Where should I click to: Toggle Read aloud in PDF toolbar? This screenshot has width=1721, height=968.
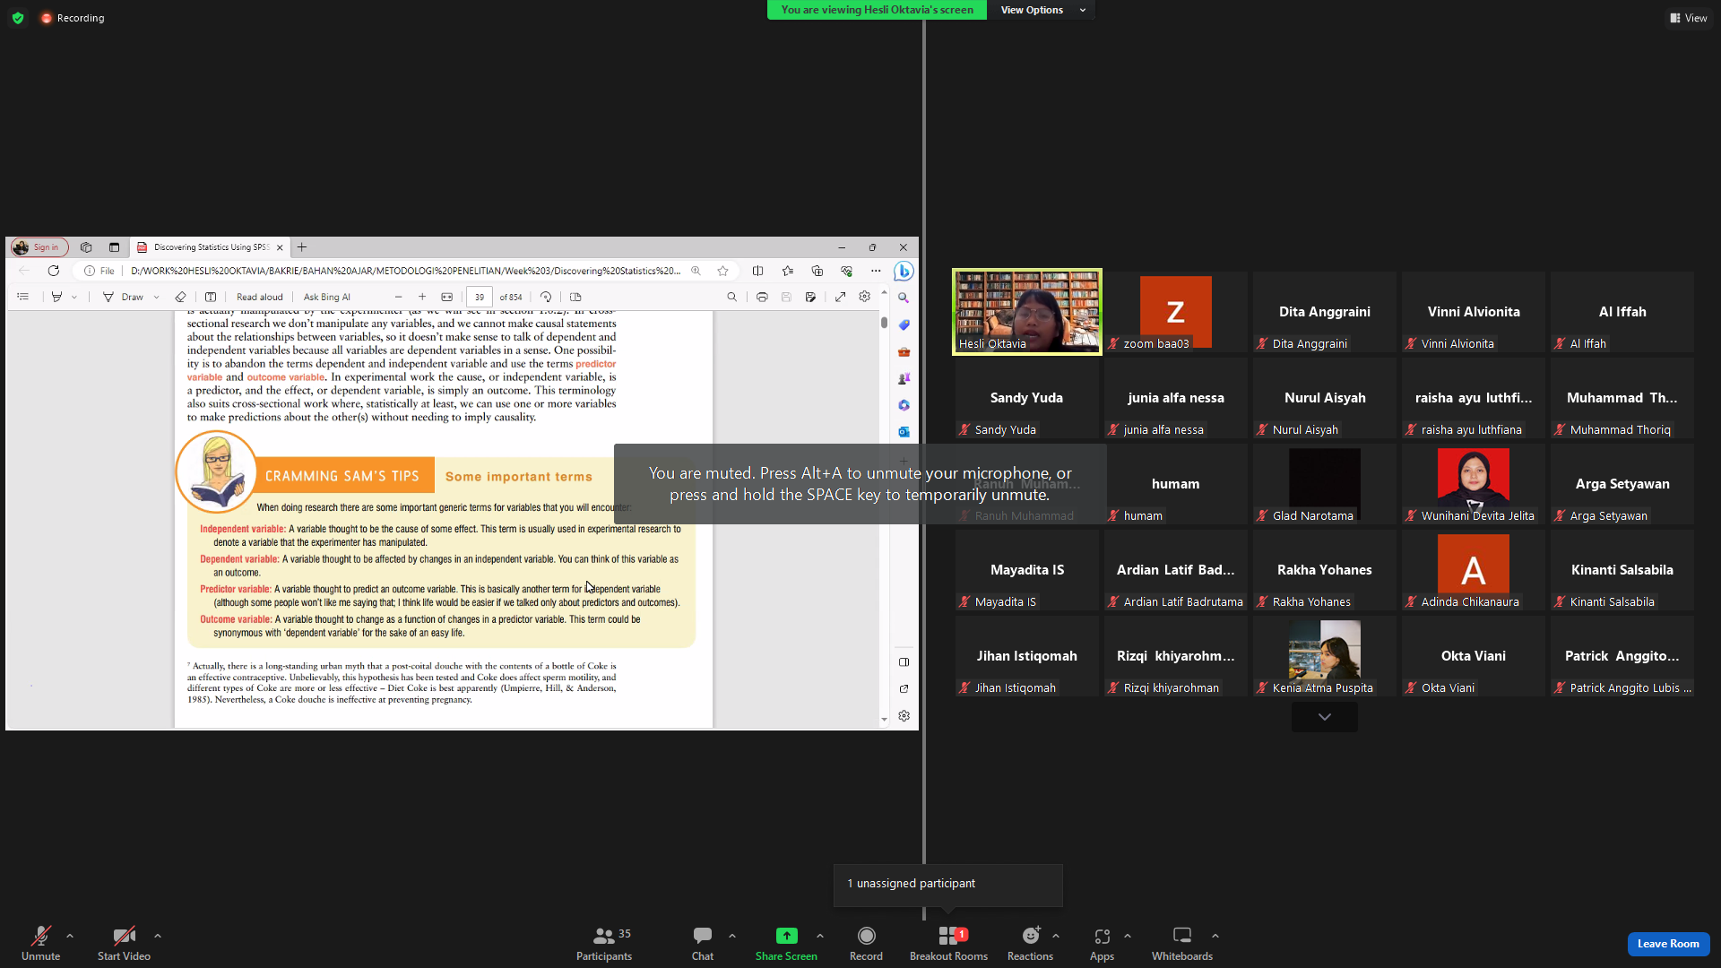coord(259,297)
